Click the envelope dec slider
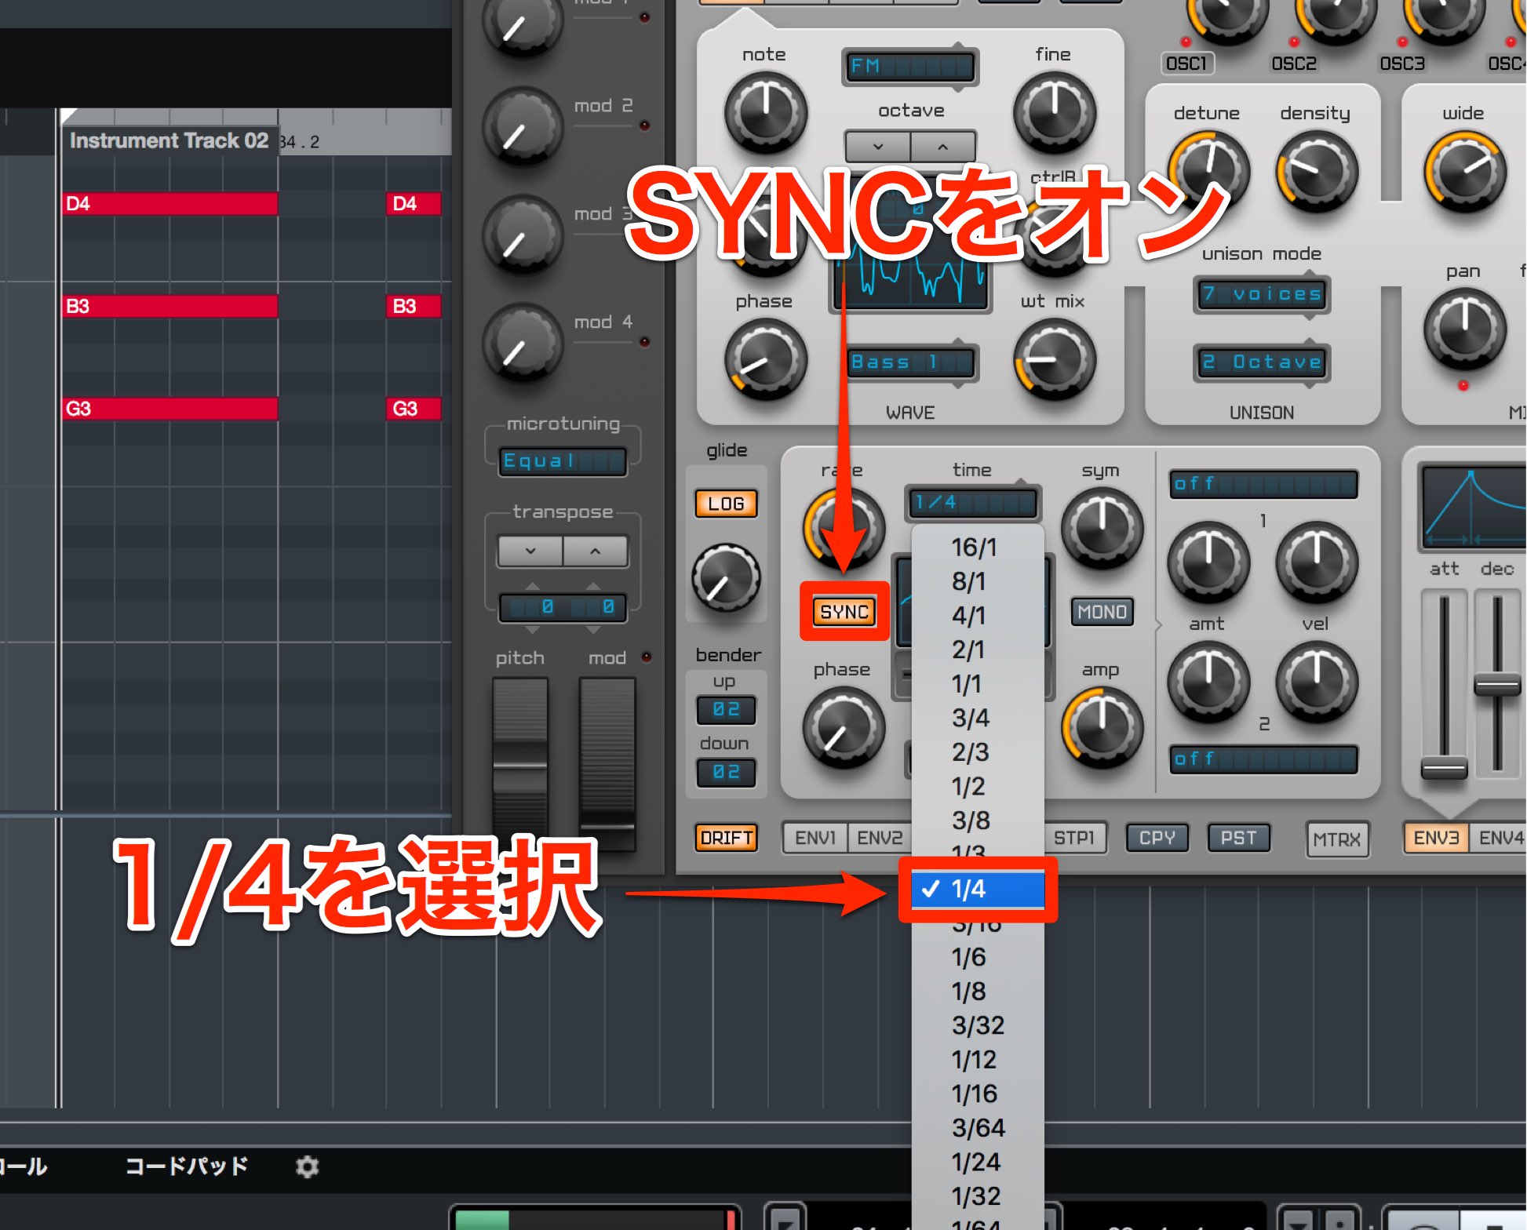 1497,685
